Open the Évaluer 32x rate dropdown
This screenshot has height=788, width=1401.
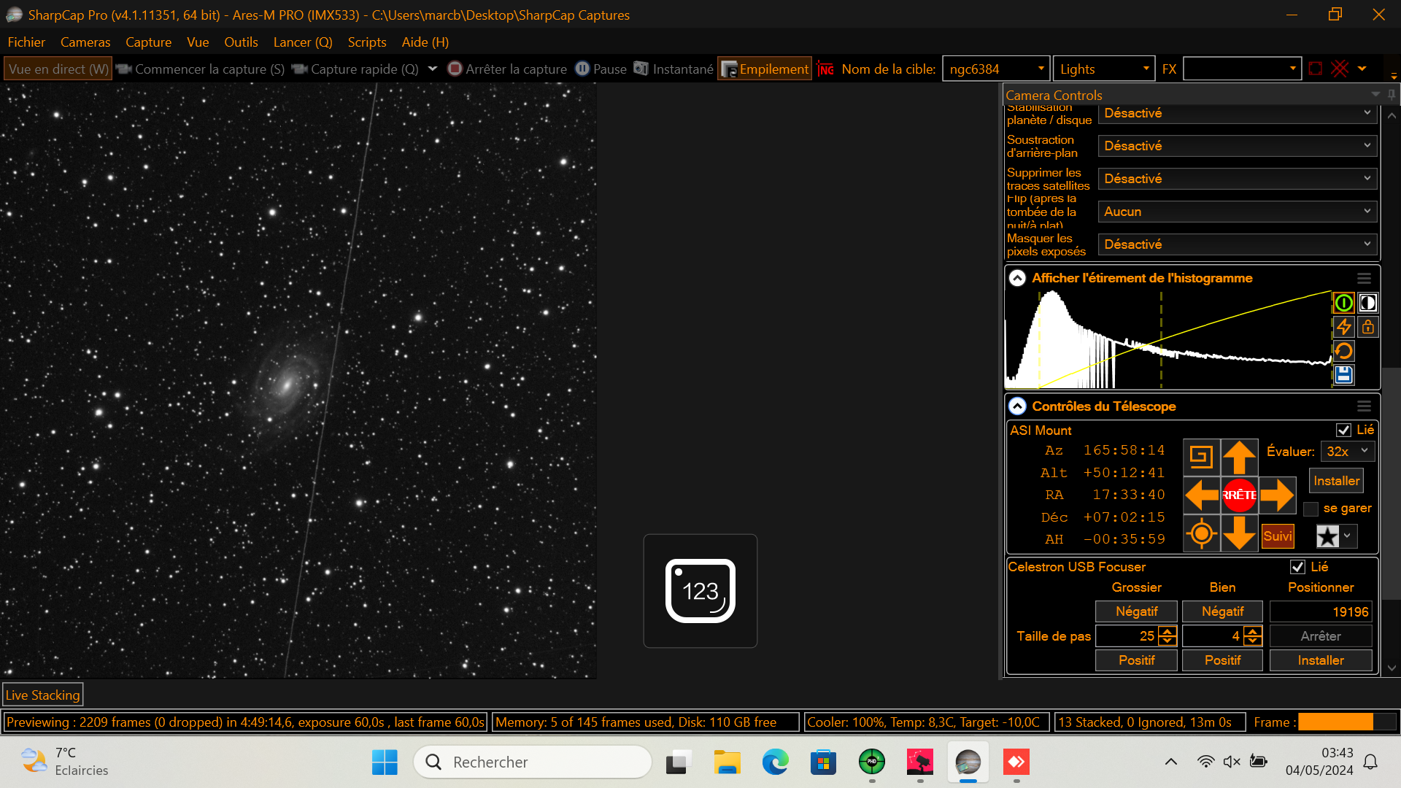pos(1348,451)
